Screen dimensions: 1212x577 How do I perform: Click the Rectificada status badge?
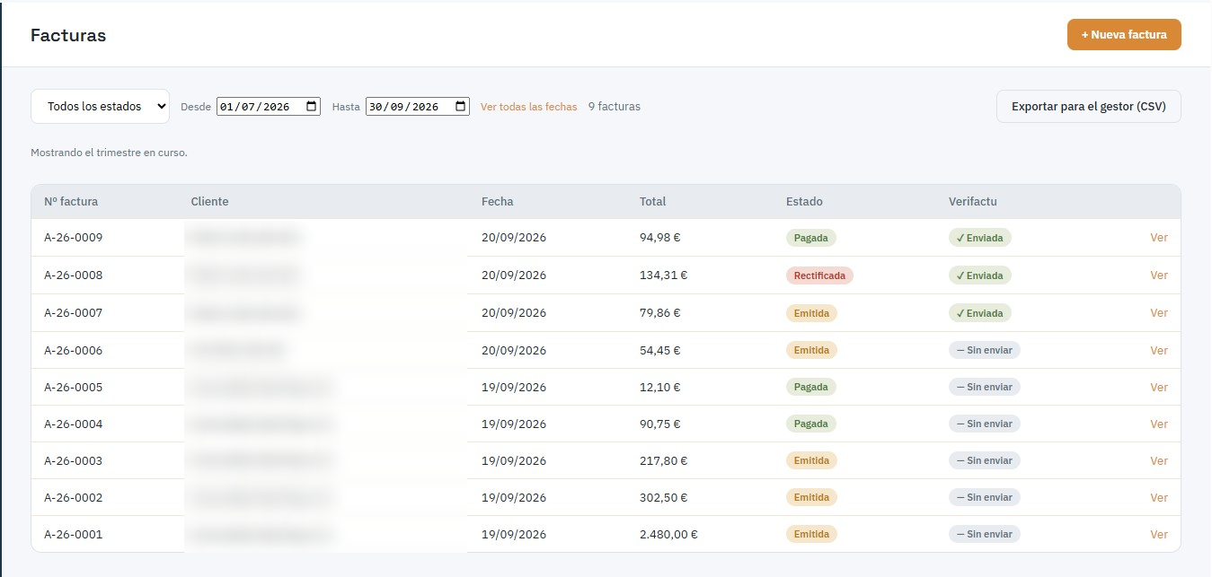tap(819, 275)
